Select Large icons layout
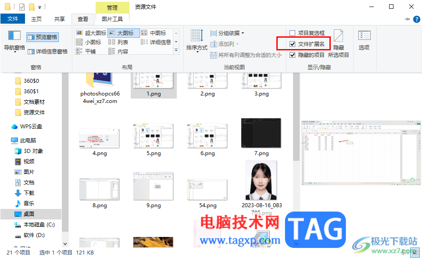Viewport: 422px width, 258px height. point(124,33)
